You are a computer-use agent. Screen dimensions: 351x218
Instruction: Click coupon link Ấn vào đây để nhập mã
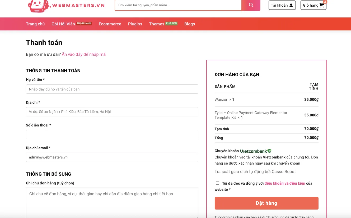pyautogui.click(x=84, y=54)
